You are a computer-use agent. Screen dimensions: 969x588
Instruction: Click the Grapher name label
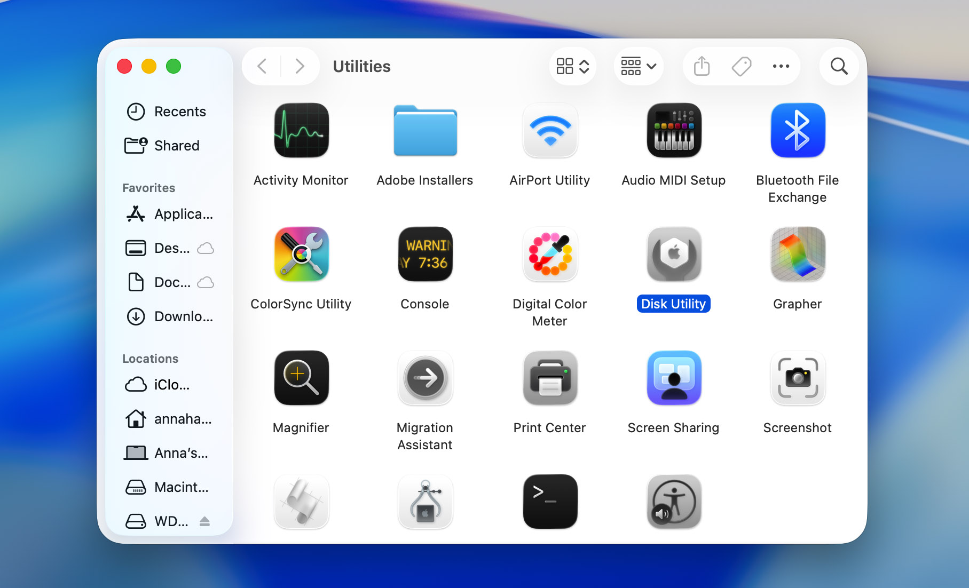coord(798,304)
